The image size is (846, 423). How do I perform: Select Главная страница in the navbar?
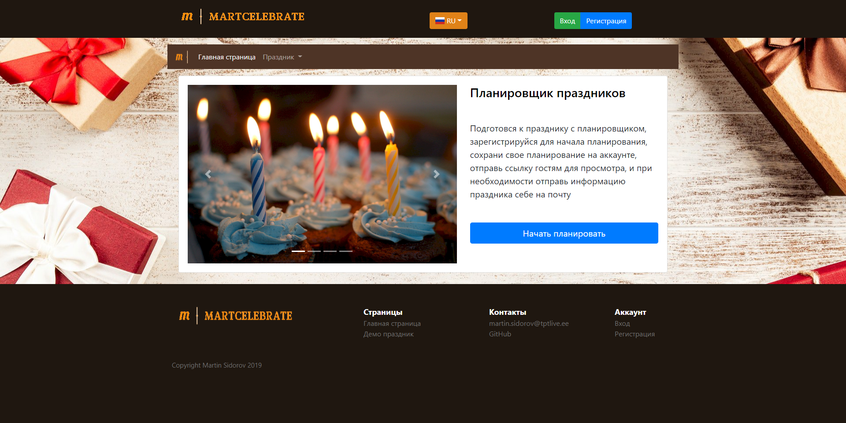click(226, 57)
